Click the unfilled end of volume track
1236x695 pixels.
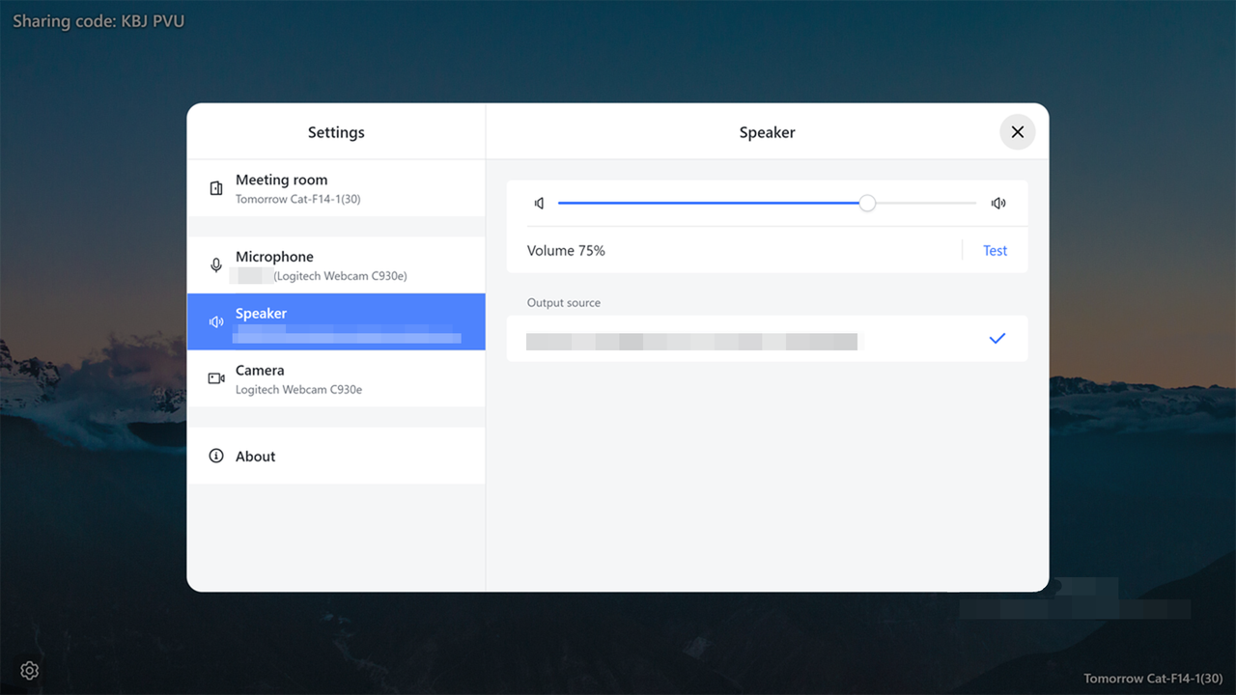pos(927,203)
